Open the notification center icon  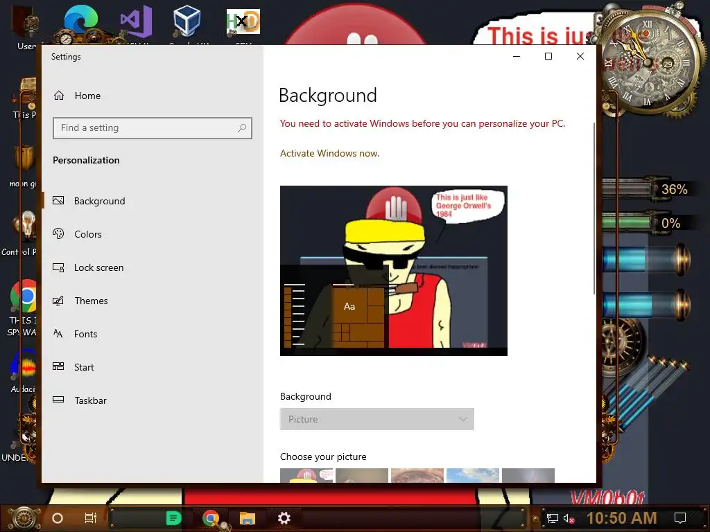(680, 518)
